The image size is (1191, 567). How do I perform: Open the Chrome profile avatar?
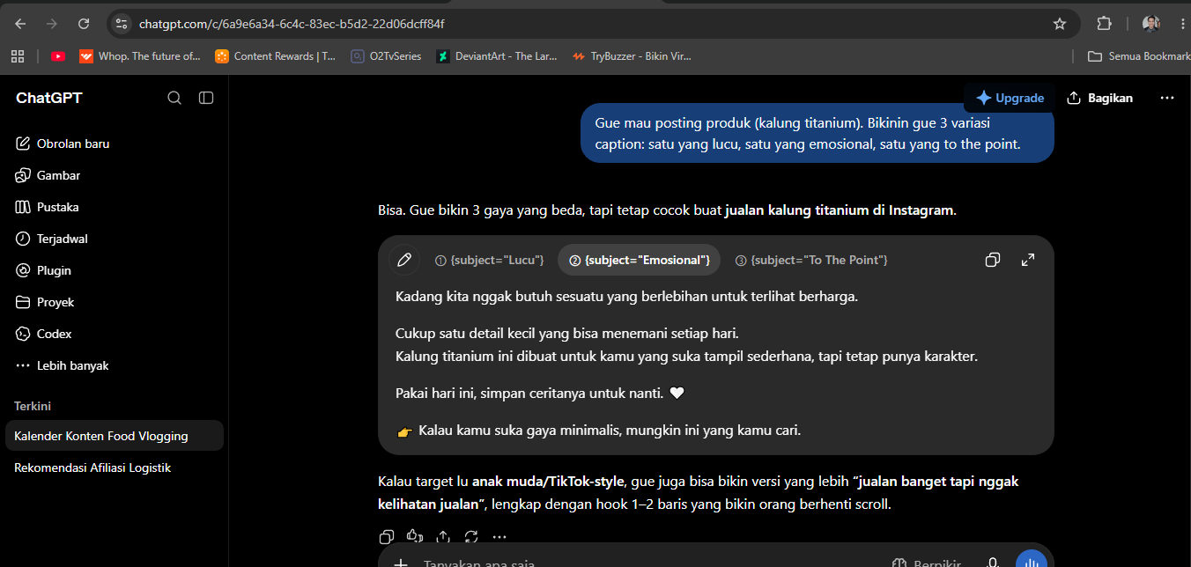[1150, 24]
